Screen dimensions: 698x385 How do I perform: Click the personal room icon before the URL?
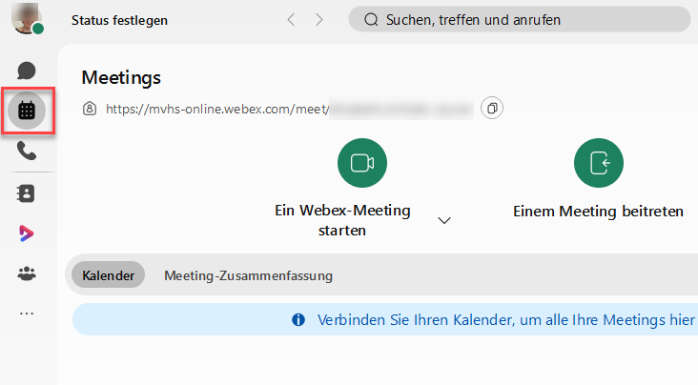click(x=90, y=108)
